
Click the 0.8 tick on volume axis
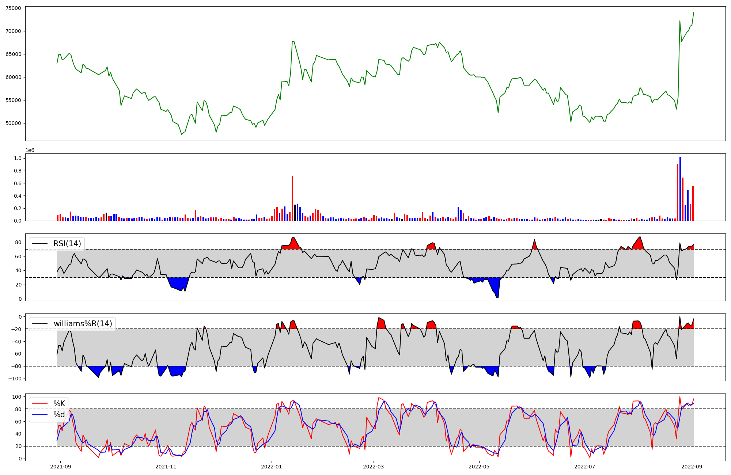[18, 171]
